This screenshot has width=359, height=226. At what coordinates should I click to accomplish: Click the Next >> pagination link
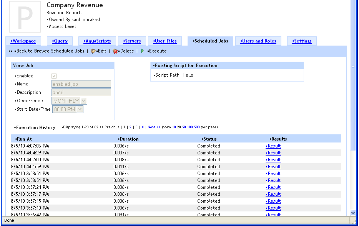[154, 127]
